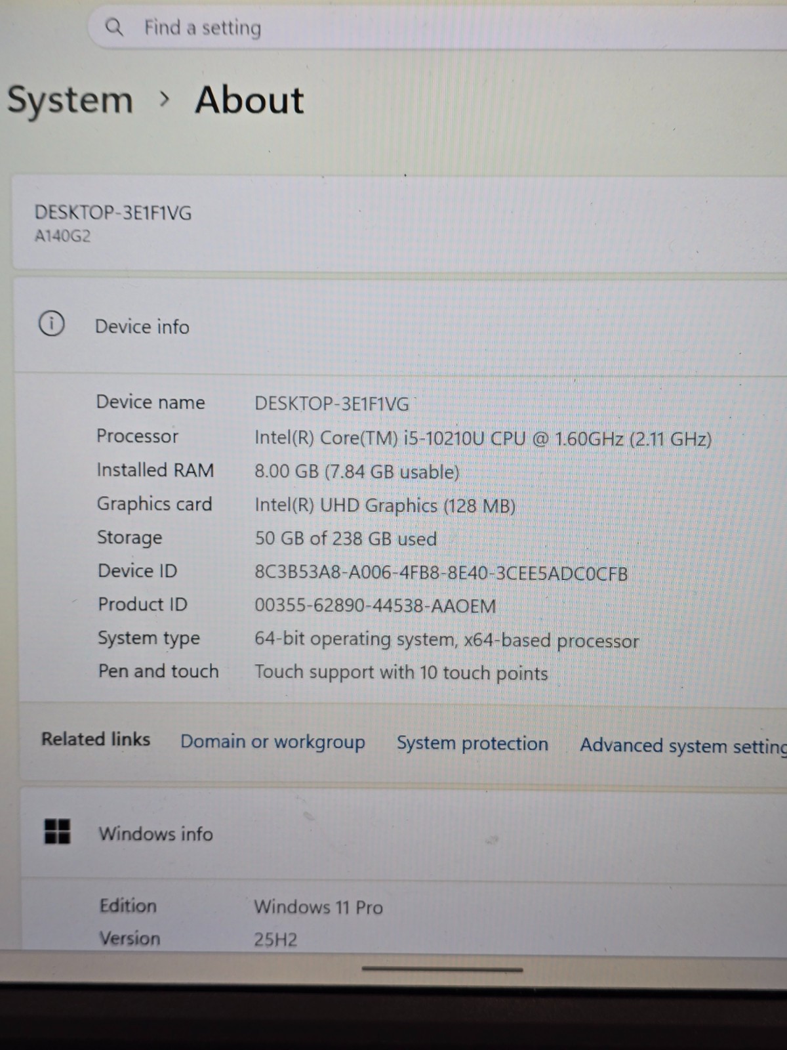Select Product ID 00355-62890-44538-AAOEM
Image resolution: width=787 pixels, height=1050 pixels.
(375, 606)
